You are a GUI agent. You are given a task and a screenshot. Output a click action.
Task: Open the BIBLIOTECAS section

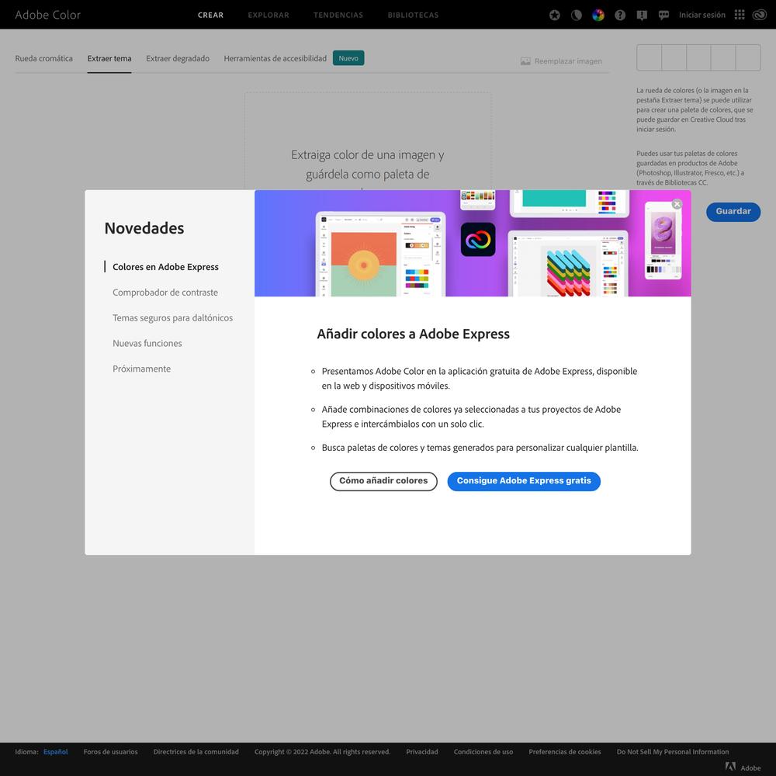413,16
